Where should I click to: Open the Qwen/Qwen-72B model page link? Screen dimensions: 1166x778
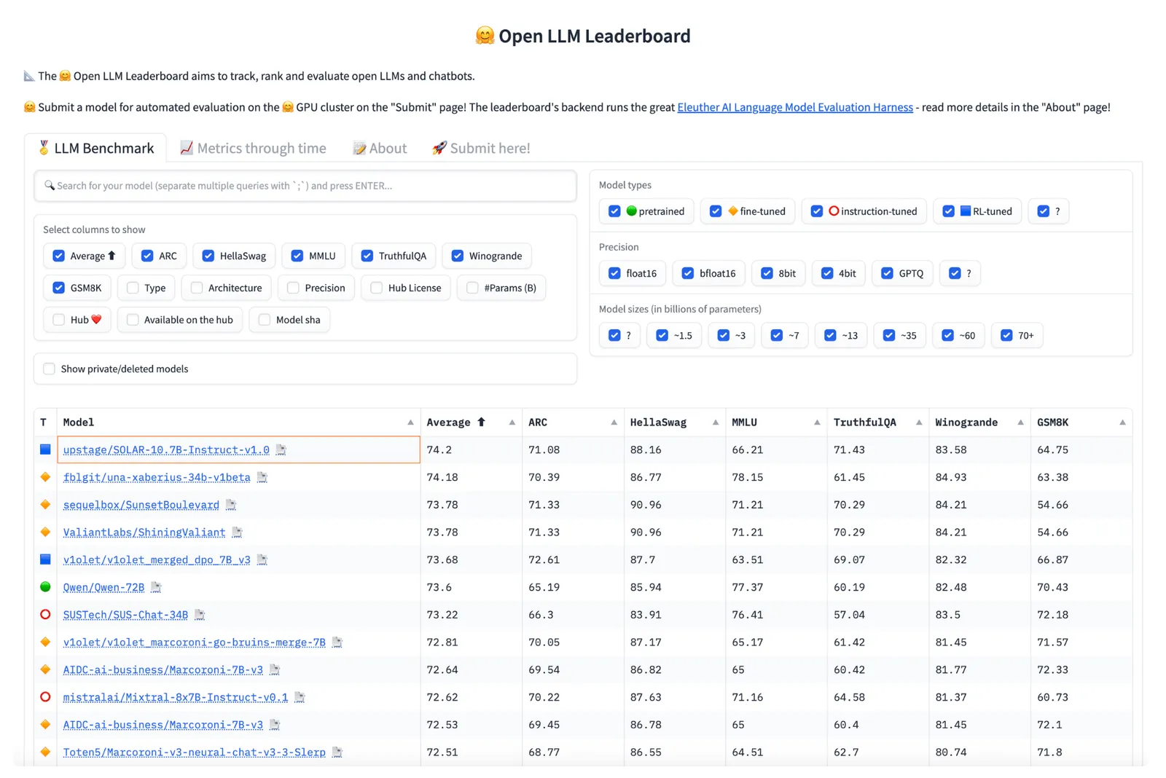103,587
